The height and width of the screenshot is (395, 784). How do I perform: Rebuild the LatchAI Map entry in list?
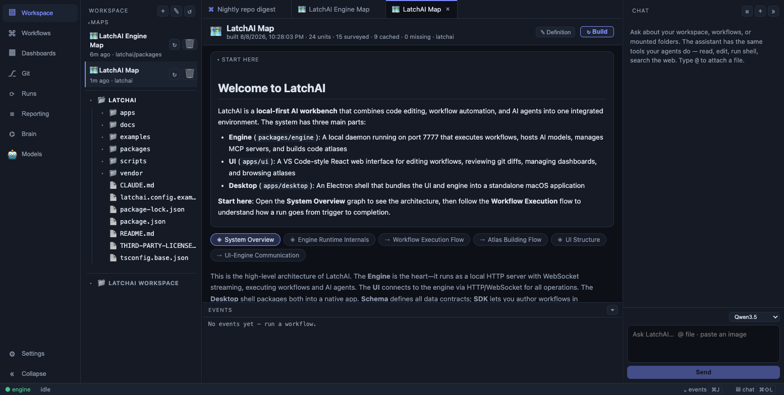[175, 74]
